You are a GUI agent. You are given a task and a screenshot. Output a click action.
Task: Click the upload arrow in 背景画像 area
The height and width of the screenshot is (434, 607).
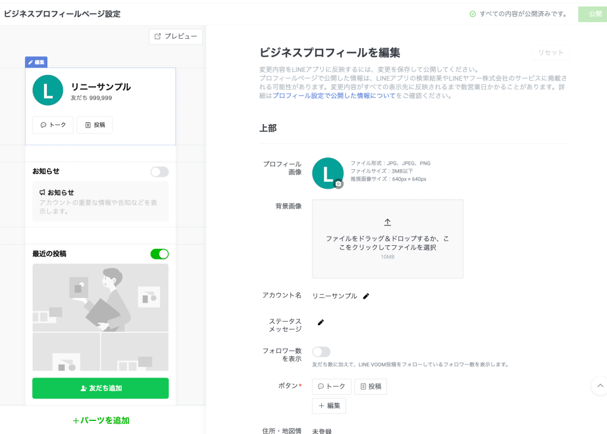click(x=387, y=222)
